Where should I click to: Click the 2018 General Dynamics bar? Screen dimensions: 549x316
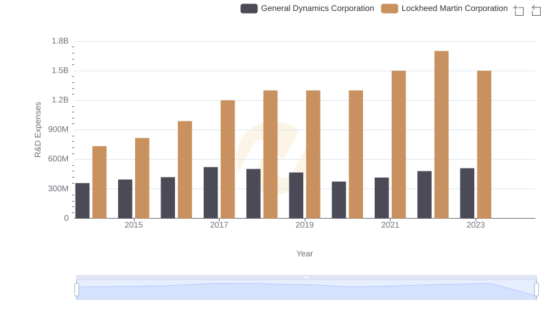pyautogui.click(x=253, y=194)
